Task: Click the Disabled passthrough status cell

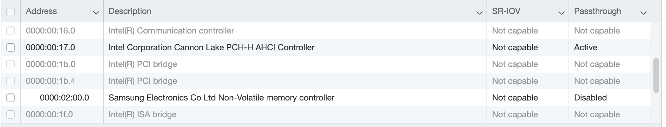Action: pyautogui.click(x=590, y=98)
